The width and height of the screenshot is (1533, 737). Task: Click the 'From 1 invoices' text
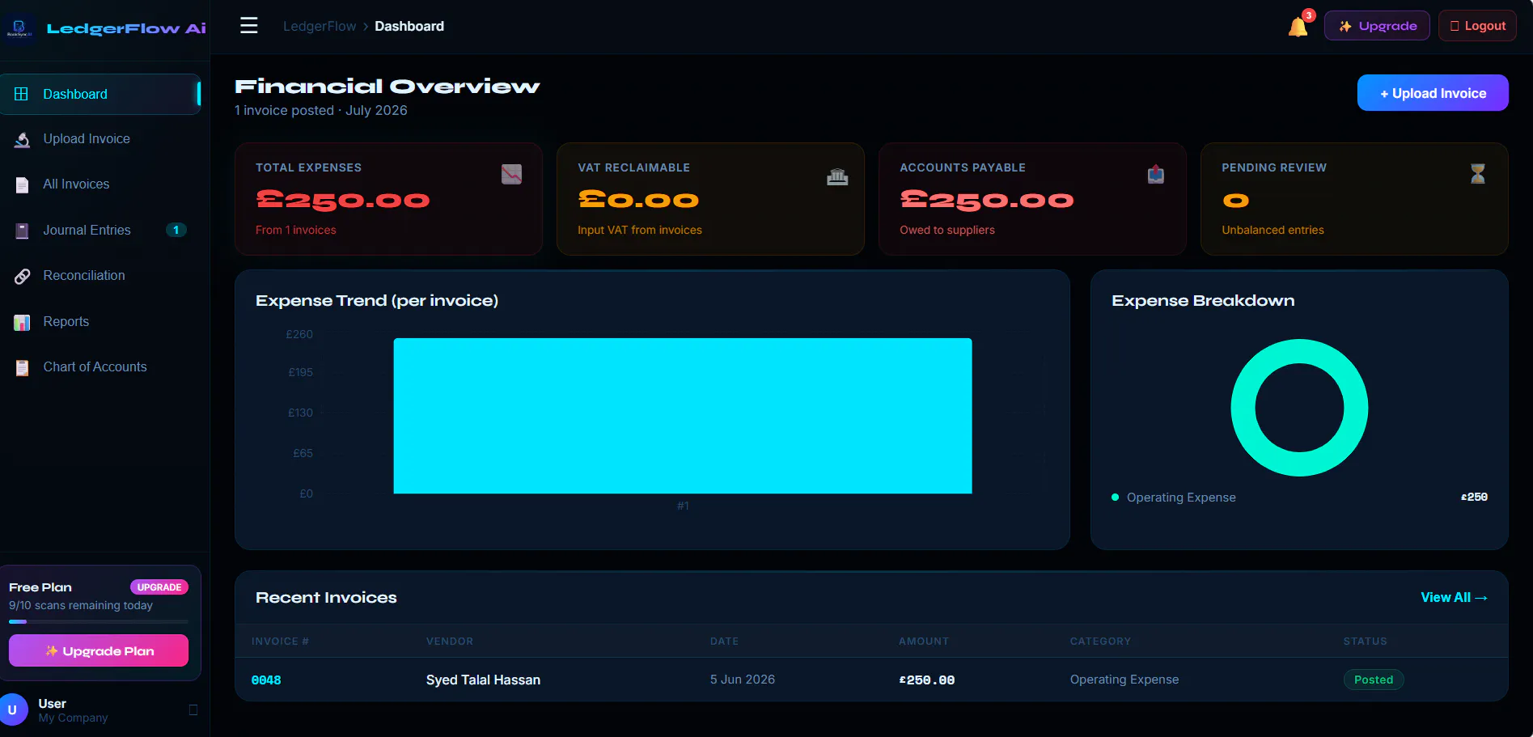296,230
